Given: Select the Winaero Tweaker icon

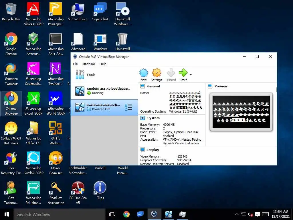Looking at the screenshot, I should coord(11,74).
